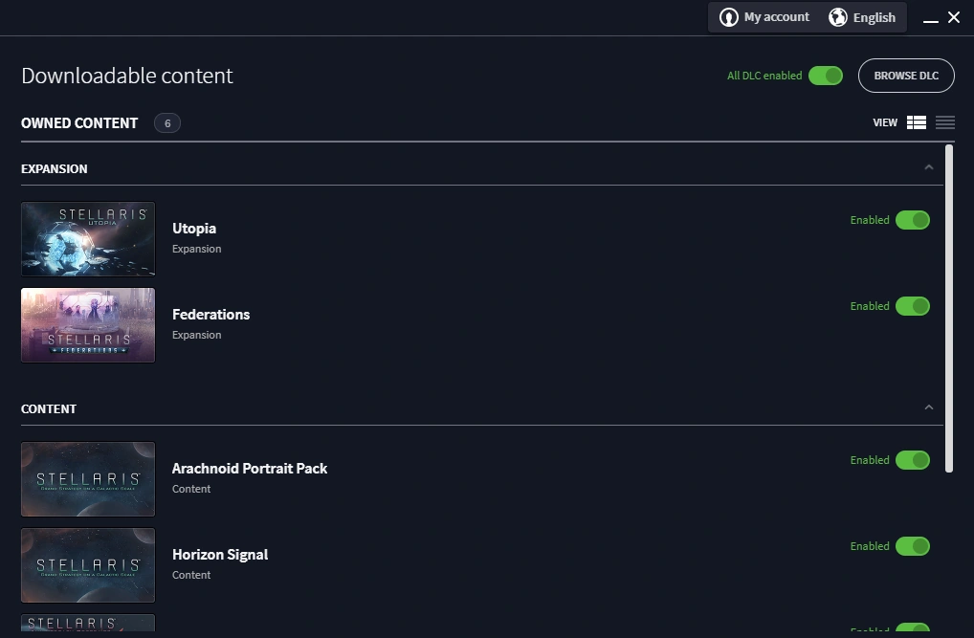The image size is (974, 638).
Task: Toggle the All DLC enabled switch
Action: pos(825,76)
